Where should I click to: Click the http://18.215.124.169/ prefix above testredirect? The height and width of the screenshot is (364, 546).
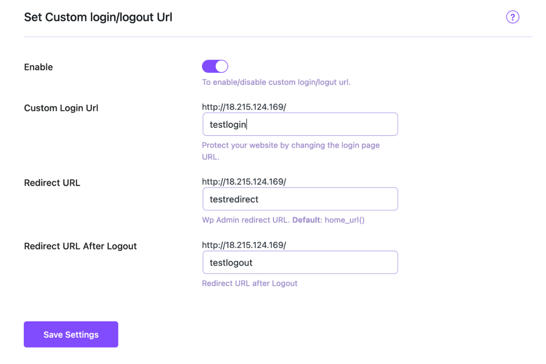(x=244, y=181)
